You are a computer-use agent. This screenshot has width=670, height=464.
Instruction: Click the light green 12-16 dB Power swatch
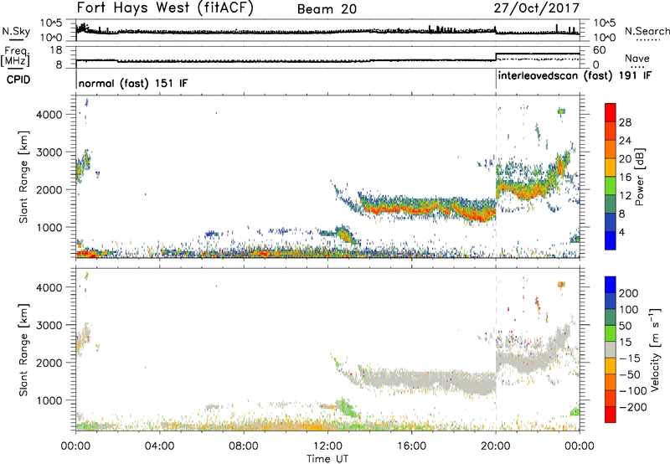611,186
